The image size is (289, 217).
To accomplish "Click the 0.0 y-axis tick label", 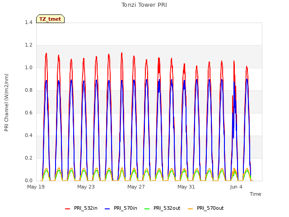I will (28, 181).
